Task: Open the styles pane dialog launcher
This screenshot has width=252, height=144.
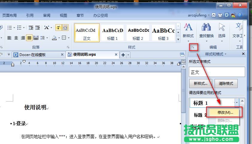Action: (193, 47)
